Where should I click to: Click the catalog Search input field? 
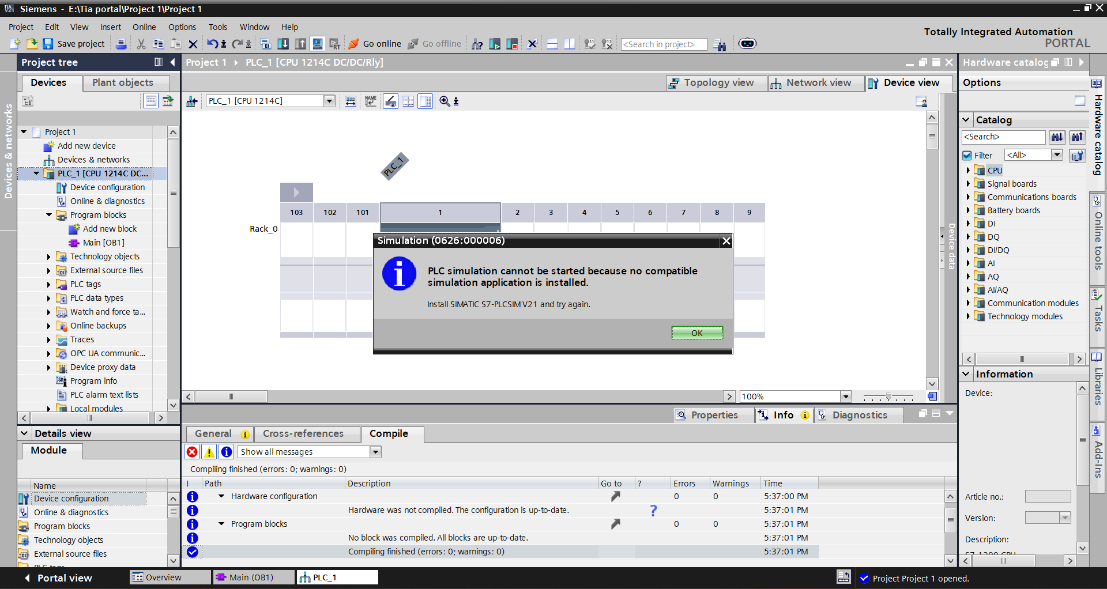coord(1004,137)
